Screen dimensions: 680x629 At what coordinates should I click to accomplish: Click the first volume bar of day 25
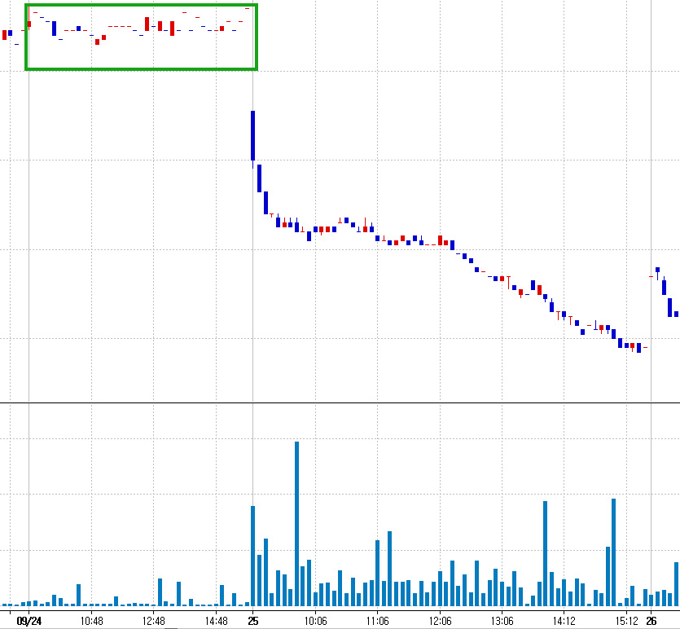252,556
